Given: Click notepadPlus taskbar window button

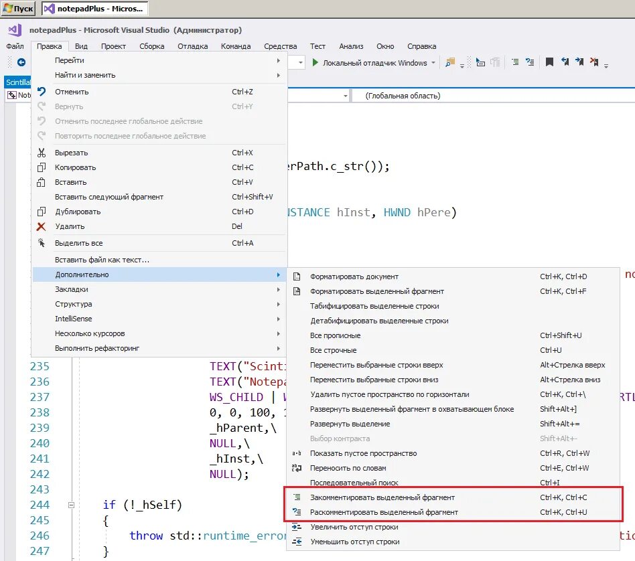Looking at the screenshot, I should (x=94, y=9).
